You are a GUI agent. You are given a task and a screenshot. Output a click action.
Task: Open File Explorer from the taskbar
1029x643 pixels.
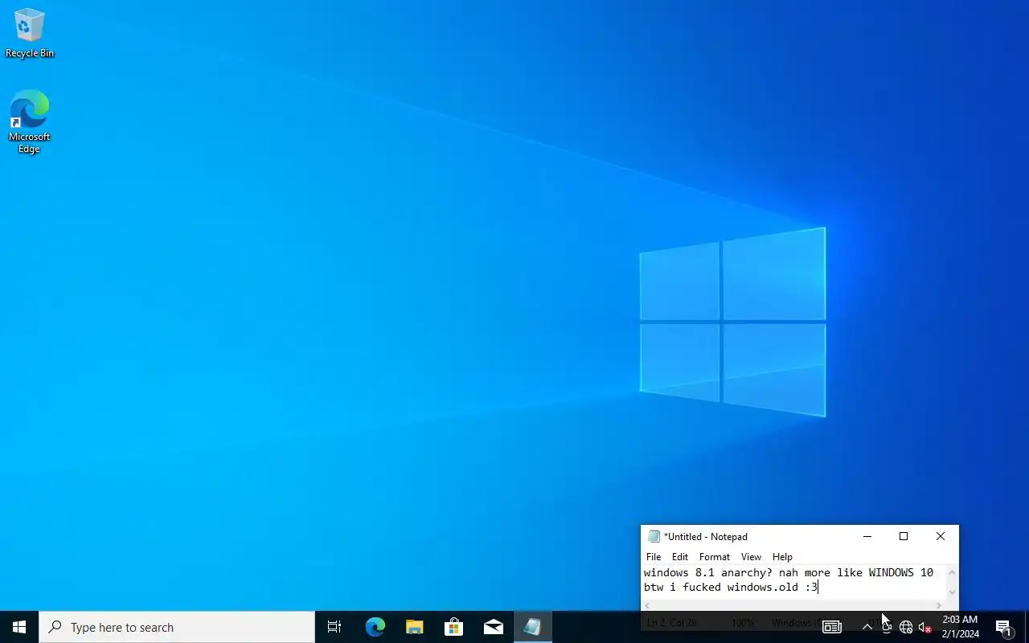[414, 627]
